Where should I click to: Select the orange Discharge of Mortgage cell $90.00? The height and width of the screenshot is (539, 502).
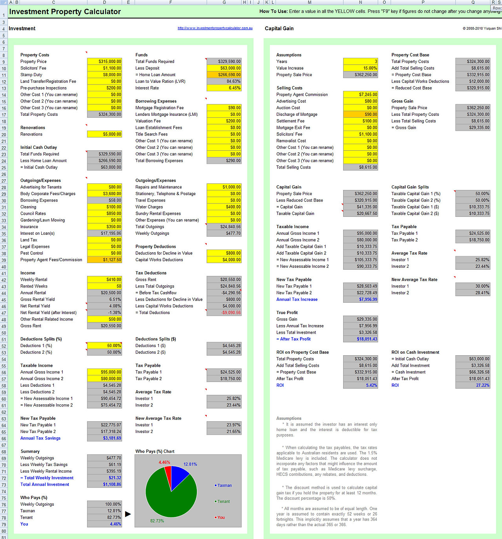pos(360,114)
